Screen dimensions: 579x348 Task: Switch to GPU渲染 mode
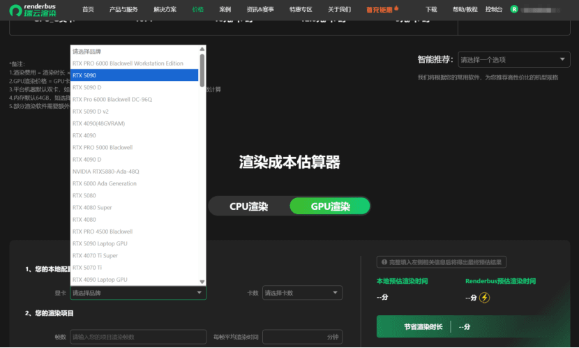(x=330, y=206)
